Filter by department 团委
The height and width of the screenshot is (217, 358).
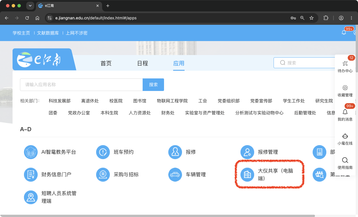click(53, 113)
